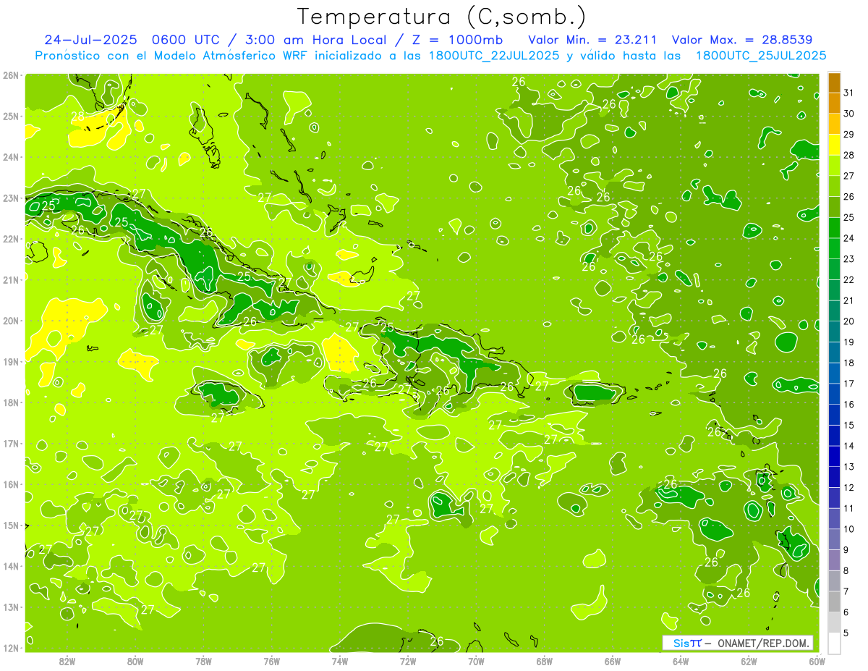Viewport: 868px width, 671px height.
Task: Click the colorbar label '10'
Action: [849, 528]
